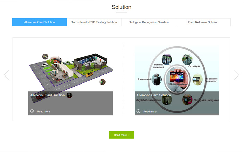244x152 pixels.
Task: Read more on the building illustration card
Action: tap(43, 111)
